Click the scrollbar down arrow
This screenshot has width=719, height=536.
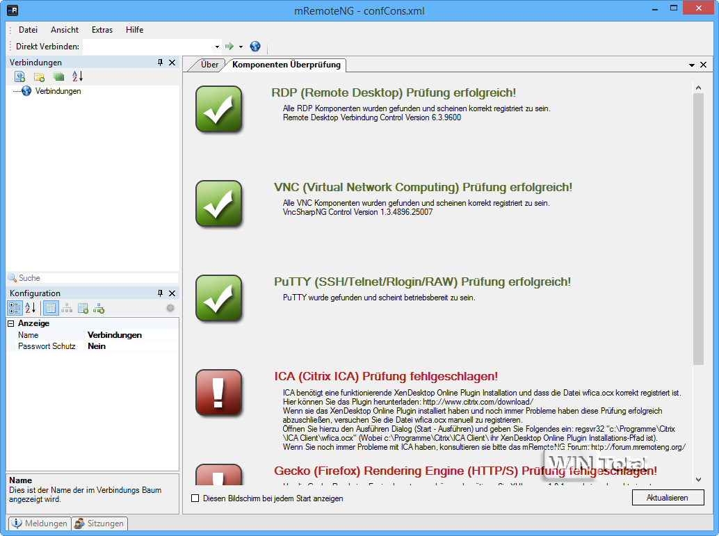pos(698,480)
